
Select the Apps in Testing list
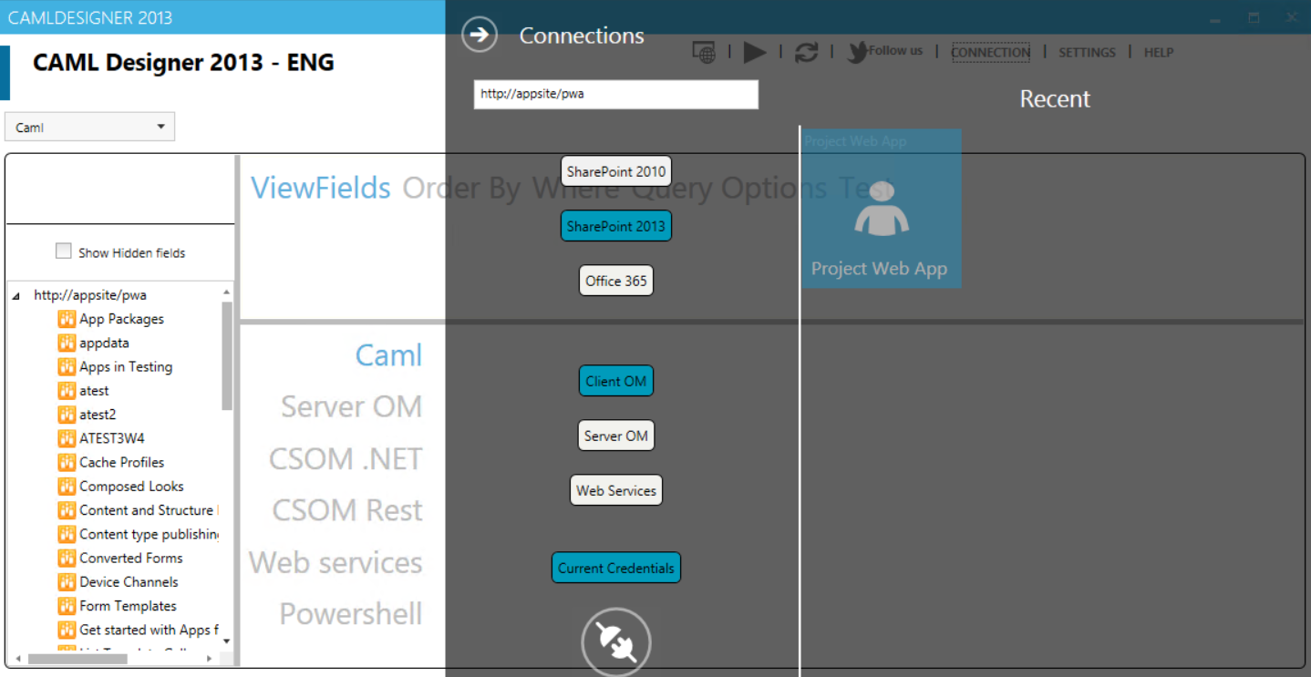point(126,366)
